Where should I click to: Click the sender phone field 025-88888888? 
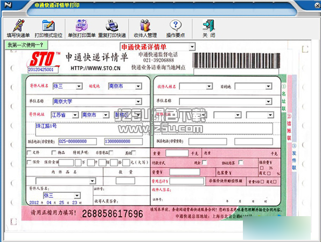click(78, 141)
